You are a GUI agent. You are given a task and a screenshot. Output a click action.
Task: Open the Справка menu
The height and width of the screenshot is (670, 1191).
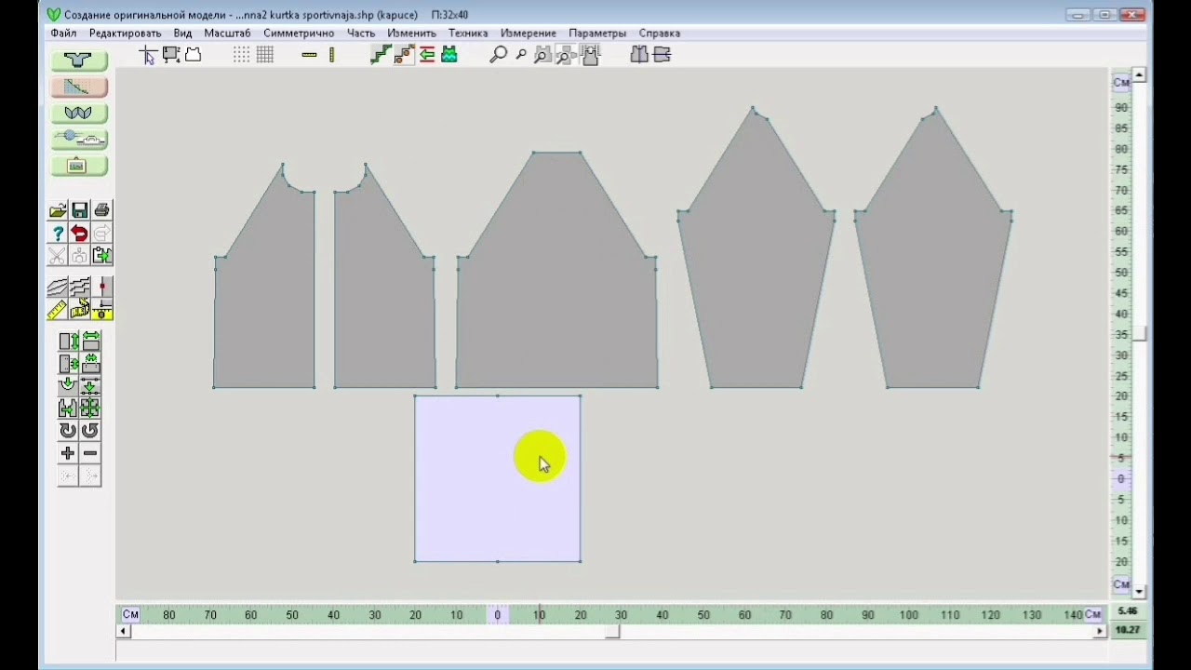[660, 33]
